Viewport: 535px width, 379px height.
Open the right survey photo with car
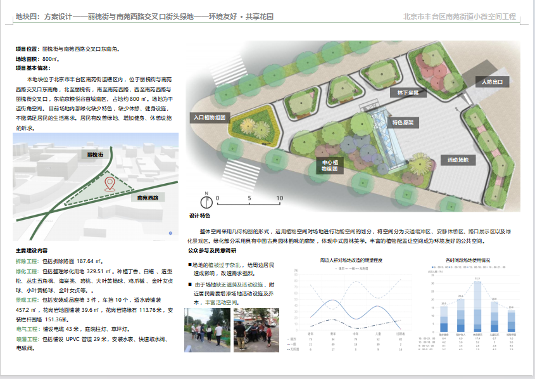251,329
